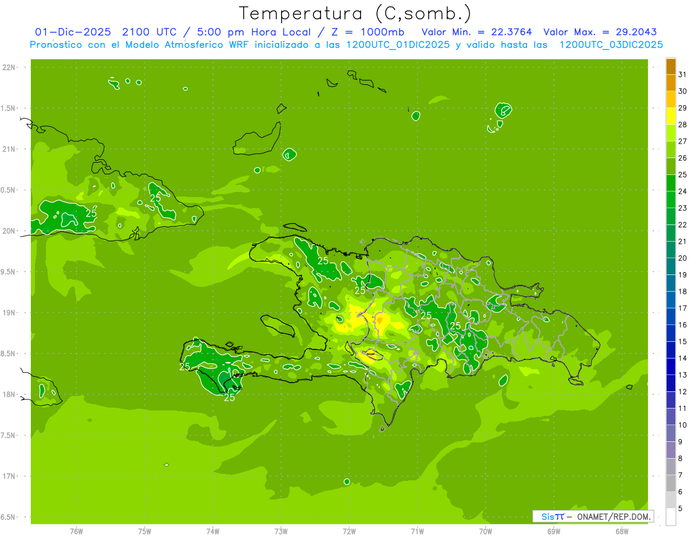The width and height of the screenshot is (698, 539).
Task: Pick the color bar segment between 9 and 10
Action: [671, 434]
